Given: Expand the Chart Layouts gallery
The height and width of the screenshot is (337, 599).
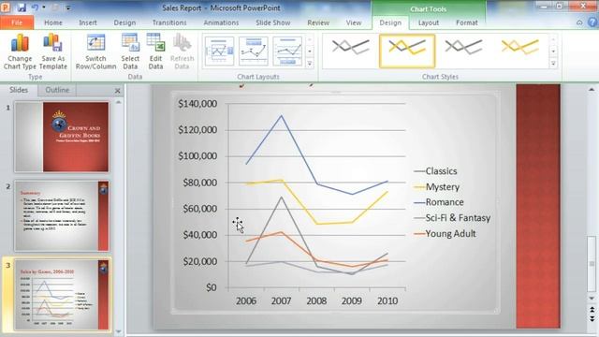Looking at the screenshot, I should tap(310, 64).
